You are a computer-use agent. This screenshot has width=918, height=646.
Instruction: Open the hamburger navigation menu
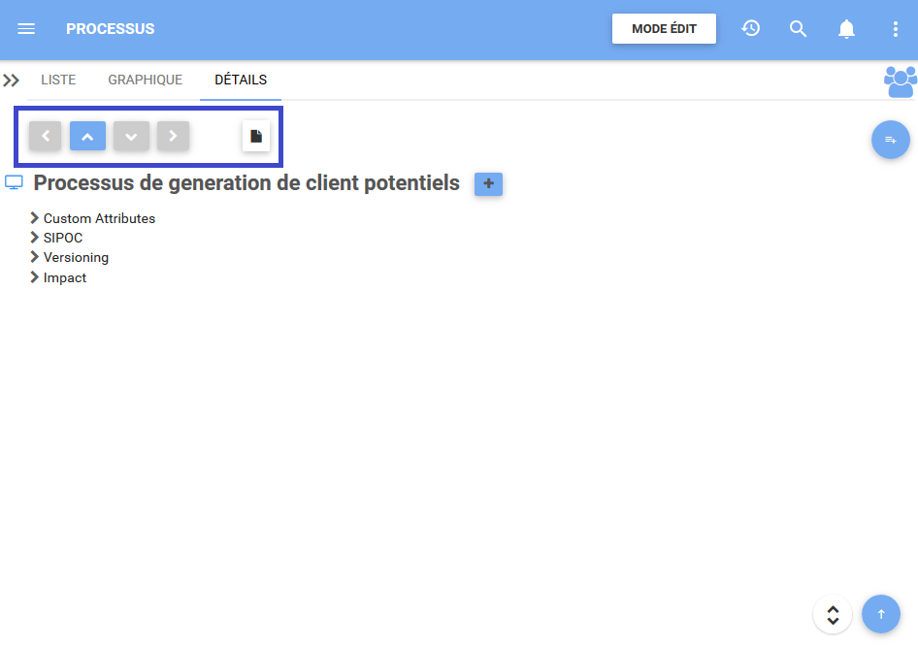click(x=26, y=29)
